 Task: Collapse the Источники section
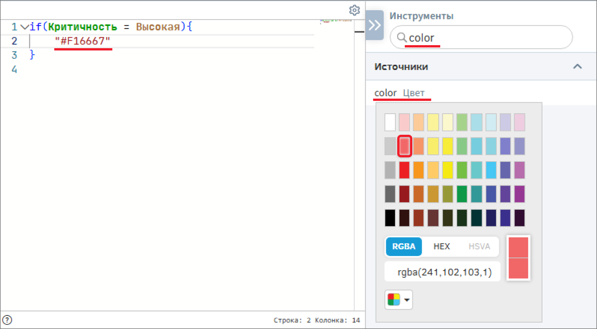tap(577, 67)
